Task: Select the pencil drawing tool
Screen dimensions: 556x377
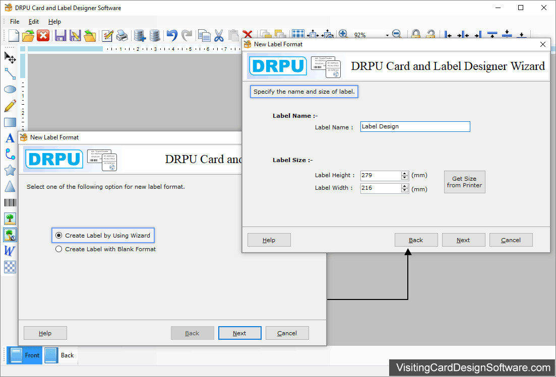Action: [10, 106]
